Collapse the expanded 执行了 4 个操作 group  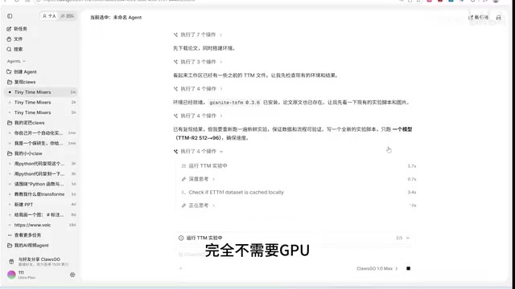(198, 152)
